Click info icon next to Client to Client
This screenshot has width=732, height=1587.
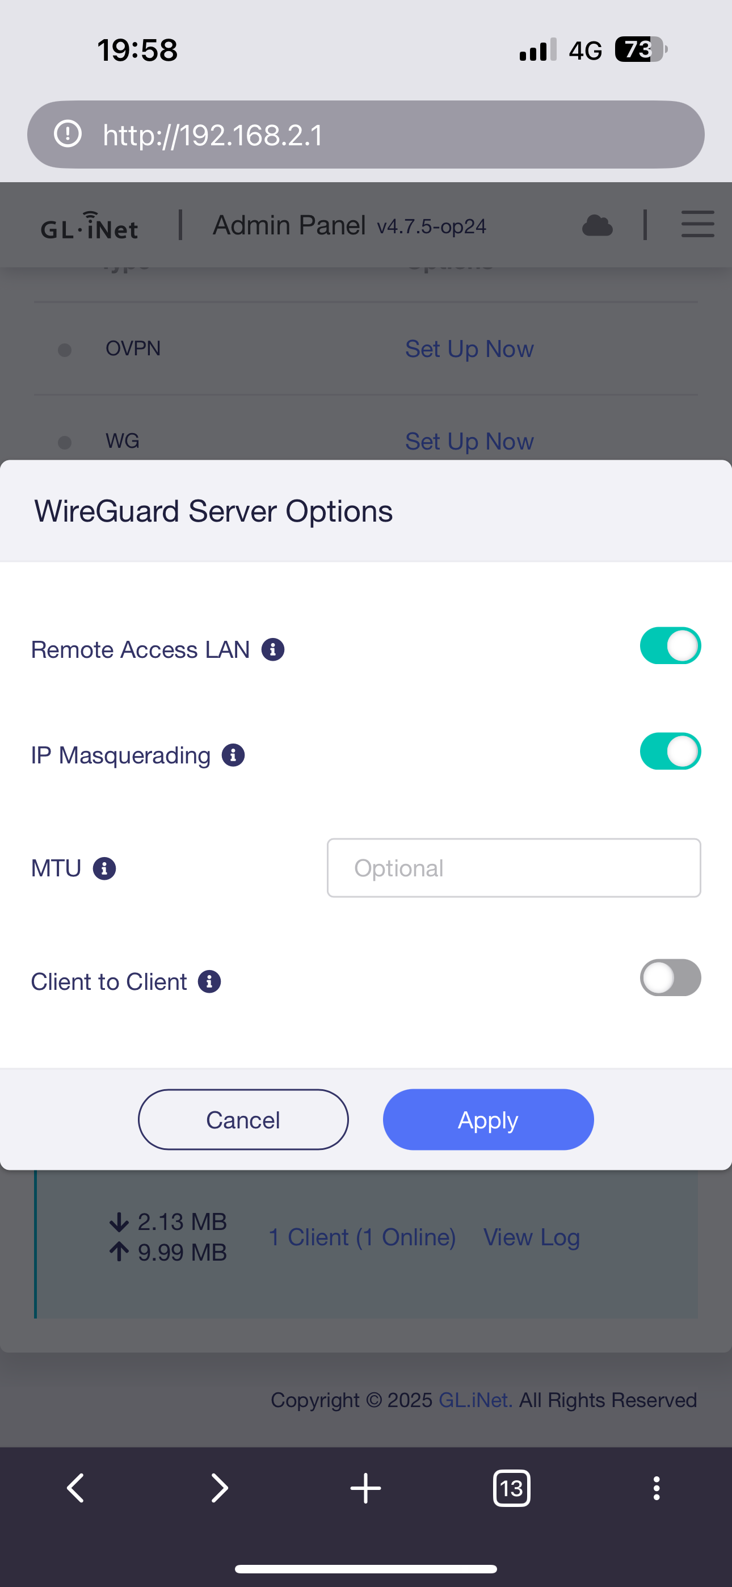click(x=209, y=981)
